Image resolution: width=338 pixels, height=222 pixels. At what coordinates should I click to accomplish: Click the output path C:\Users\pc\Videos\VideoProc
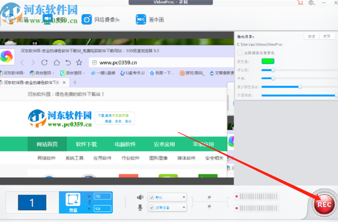click(x=259, y=44)
